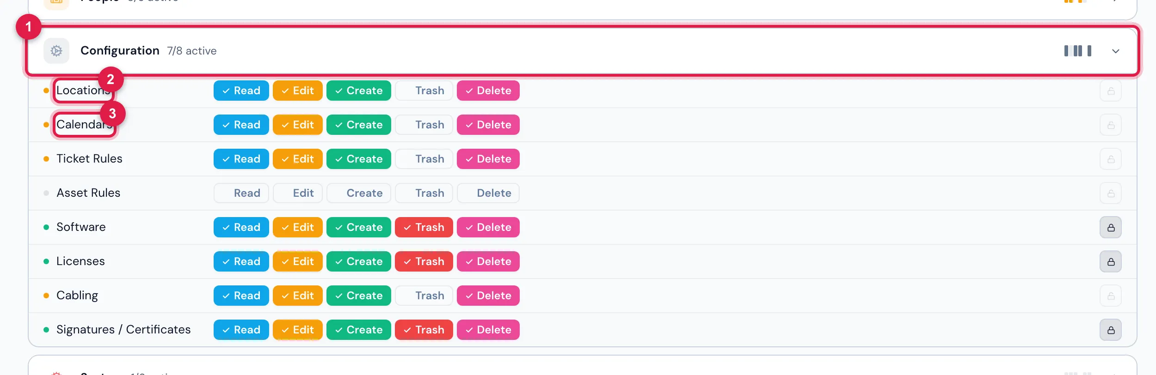Disable Read permission for Software
Screen dimensions: 1156x375
click(241, 227)
